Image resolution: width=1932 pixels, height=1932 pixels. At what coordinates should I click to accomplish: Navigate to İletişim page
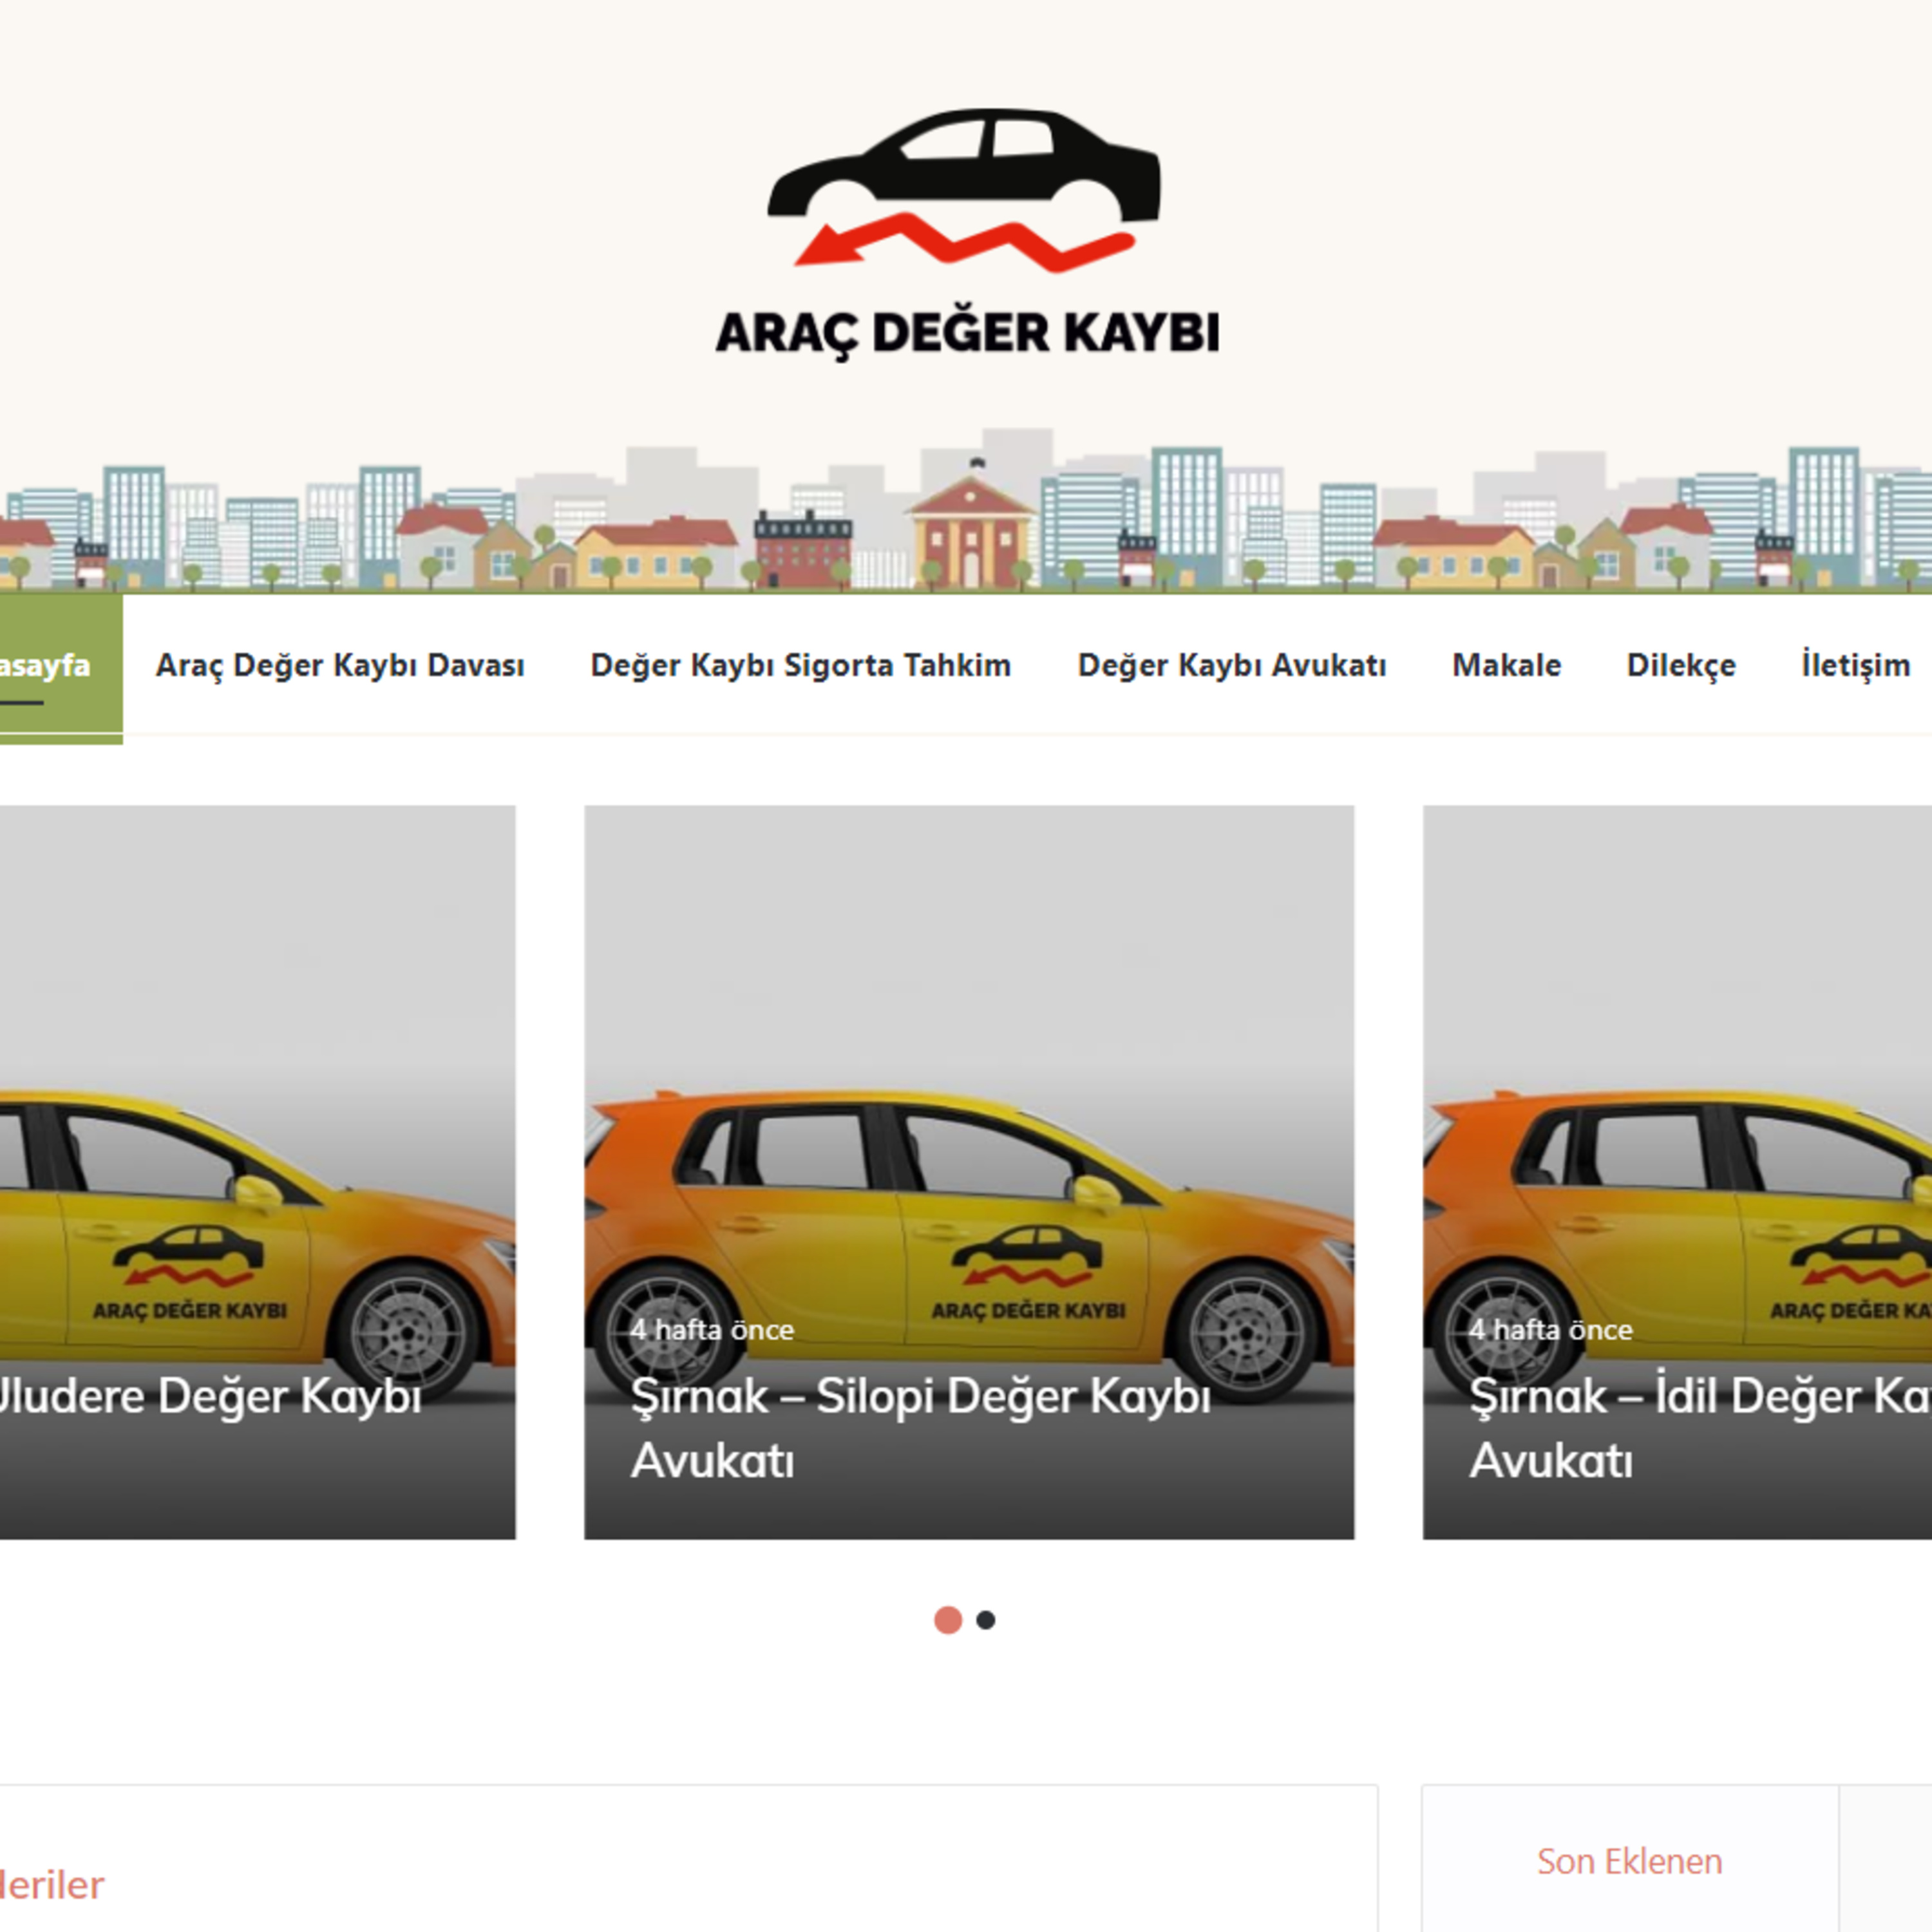[1856, 665]
